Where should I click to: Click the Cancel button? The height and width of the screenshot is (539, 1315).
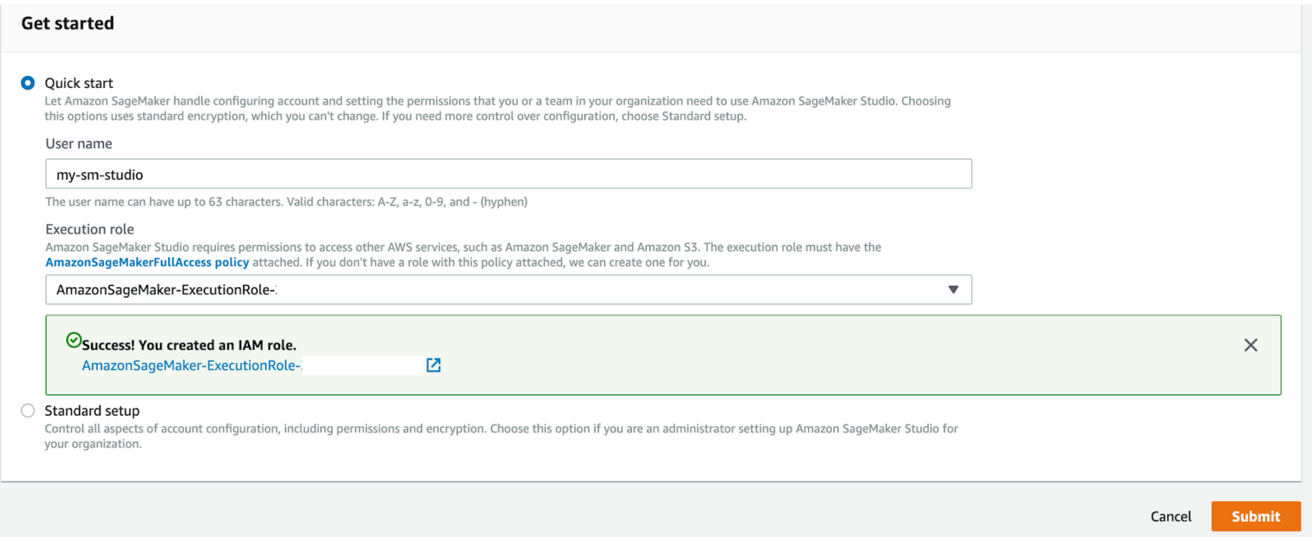pos(1170,517)
